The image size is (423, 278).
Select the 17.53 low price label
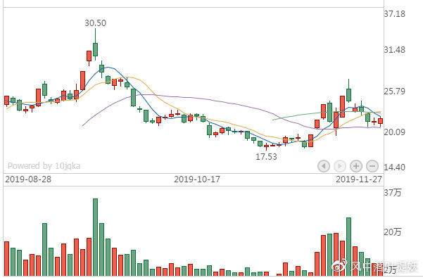[x=266, y=157]
